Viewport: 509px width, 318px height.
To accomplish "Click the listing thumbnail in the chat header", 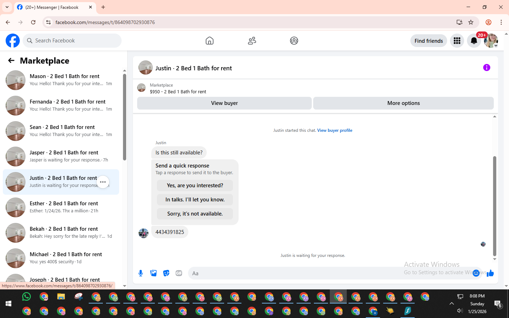I will click(x=146, y=67).
